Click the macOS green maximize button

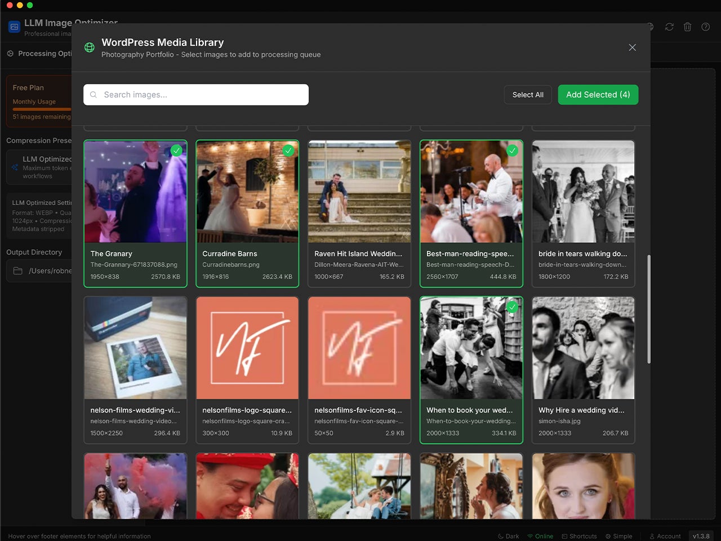point(30,5)
